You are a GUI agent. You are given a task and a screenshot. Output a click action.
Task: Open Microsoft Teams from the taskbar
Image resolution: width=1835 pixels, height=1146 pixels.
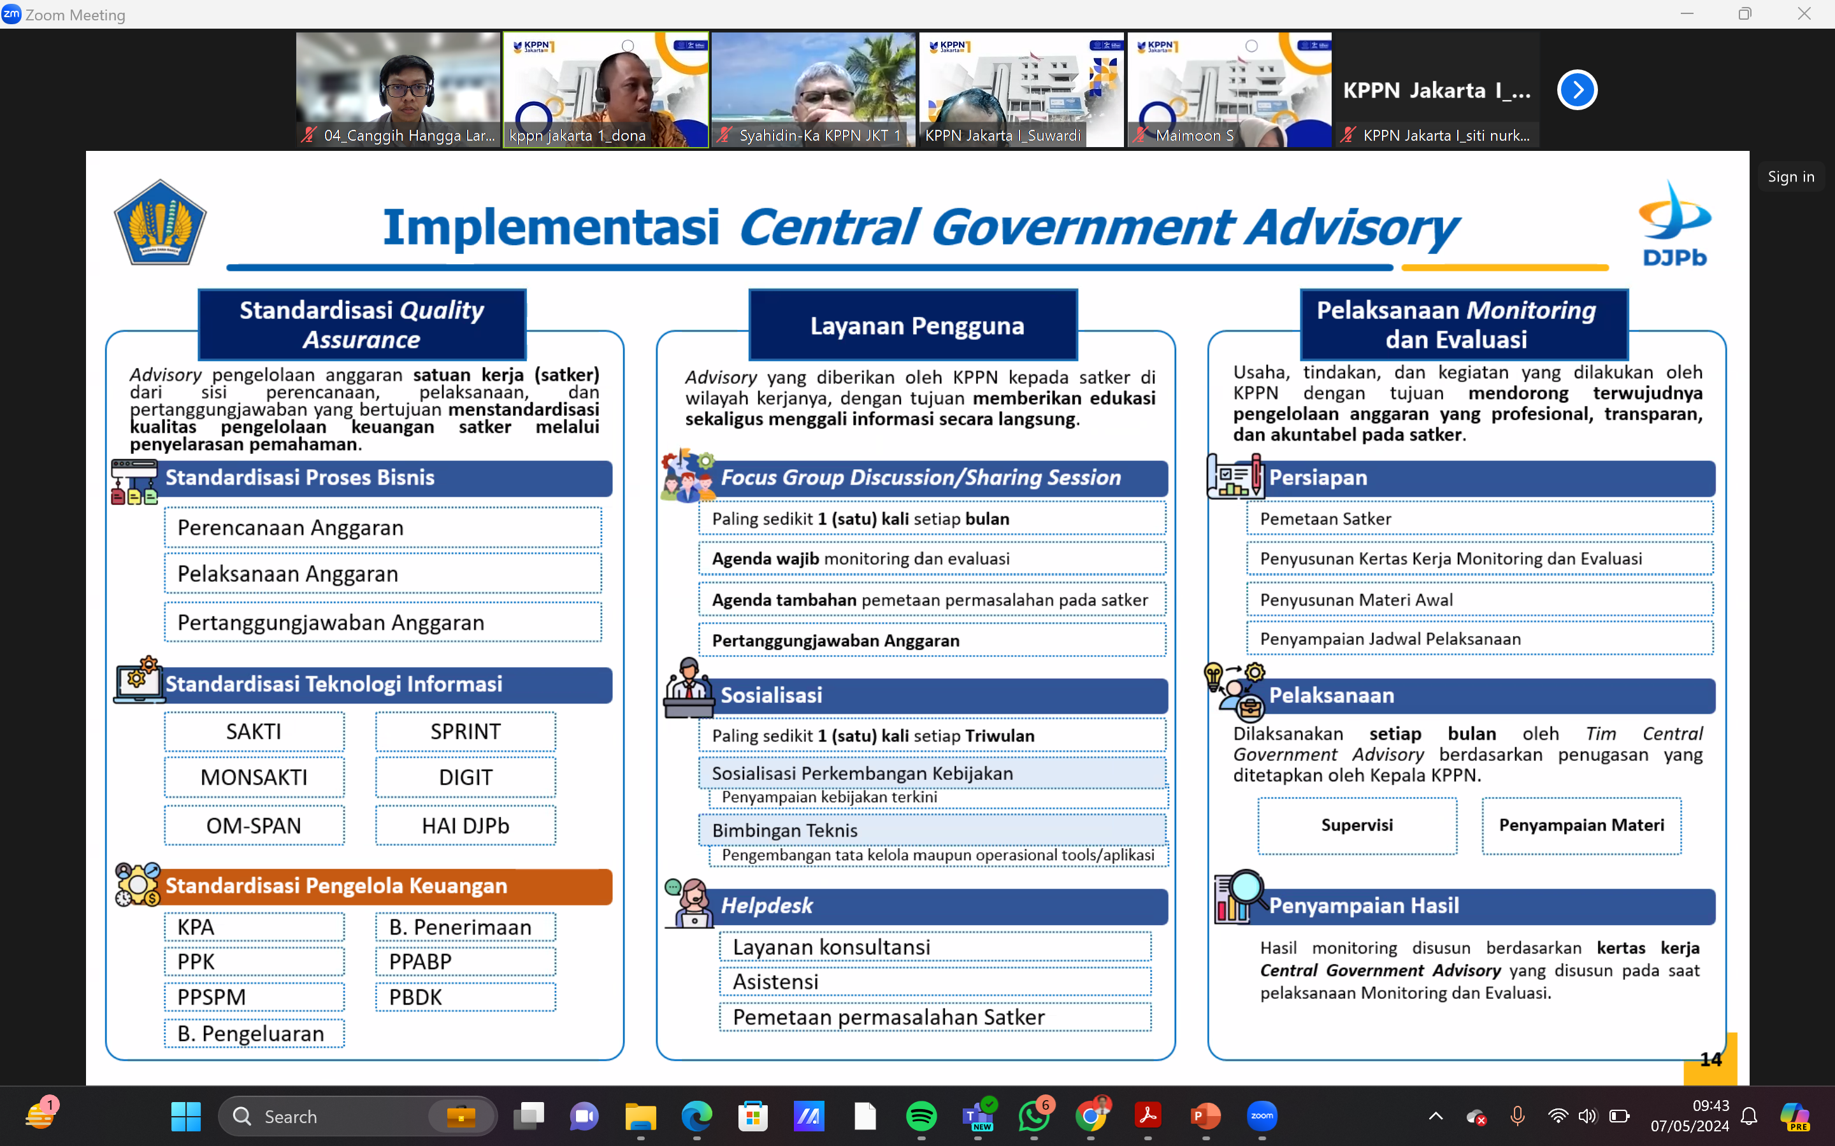(x=977, y=1115)
